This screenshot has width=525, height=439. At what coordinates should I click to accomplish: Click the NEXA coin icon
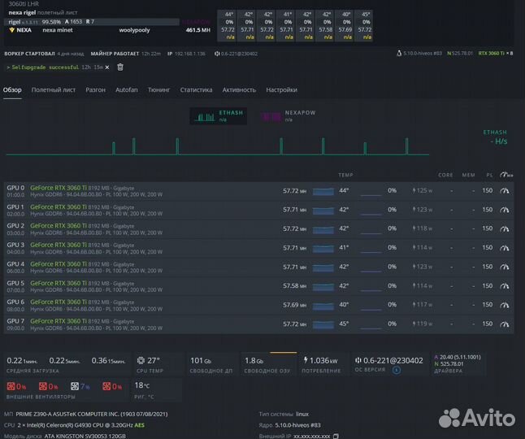click(12, 30)
